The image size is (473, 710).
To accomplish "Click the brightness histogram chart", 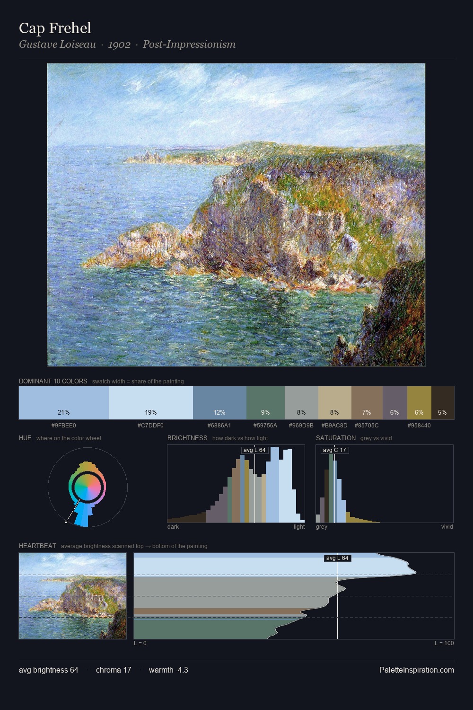I will 236,484.
